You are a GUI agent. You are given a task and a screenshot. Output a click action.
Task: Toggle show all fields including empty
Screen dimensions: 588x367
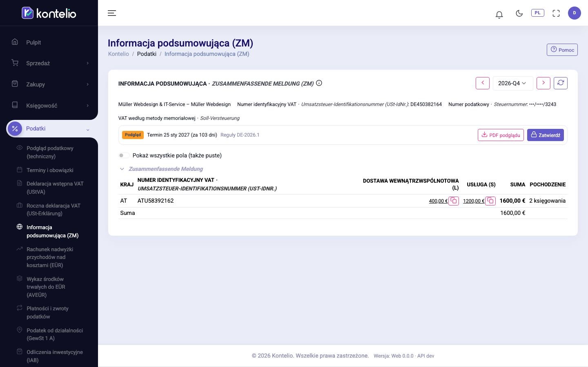click(x=124, y=155)
